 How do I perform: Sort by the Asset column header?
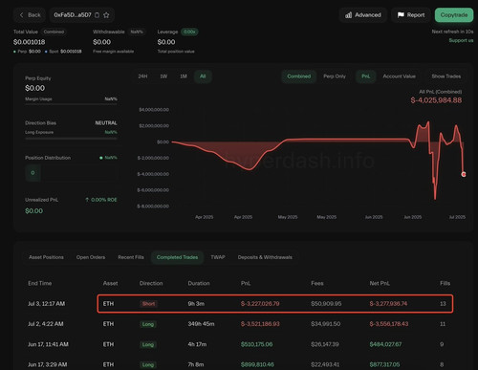tap(110, 283)
